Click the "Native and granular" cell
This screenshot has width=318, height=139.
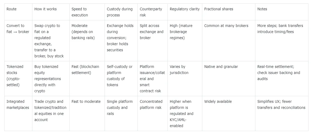221,67
